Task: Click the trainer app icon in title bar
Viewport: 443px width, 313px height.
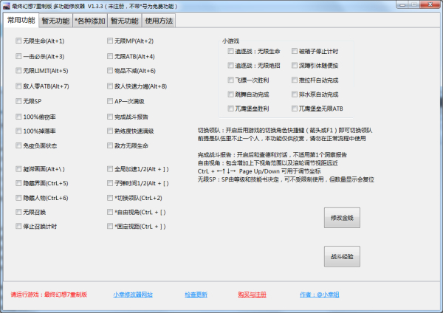Action: pos(7,6)
